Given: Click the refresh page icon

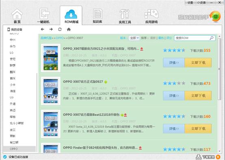Looking at the screenshot, I should [x=60, y=29].
